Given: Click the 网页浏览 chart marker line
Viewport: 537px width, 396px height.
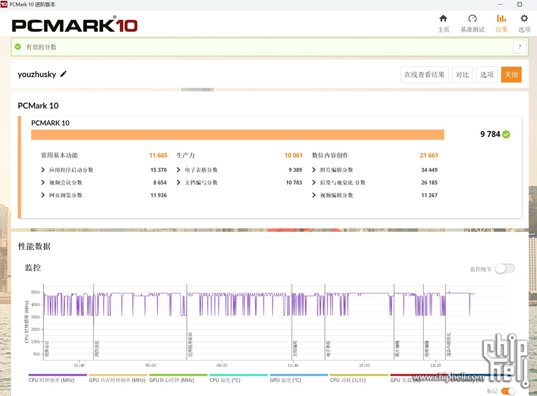Looking at the screenshot, I should pyautogui.click(x=94, y=322).
